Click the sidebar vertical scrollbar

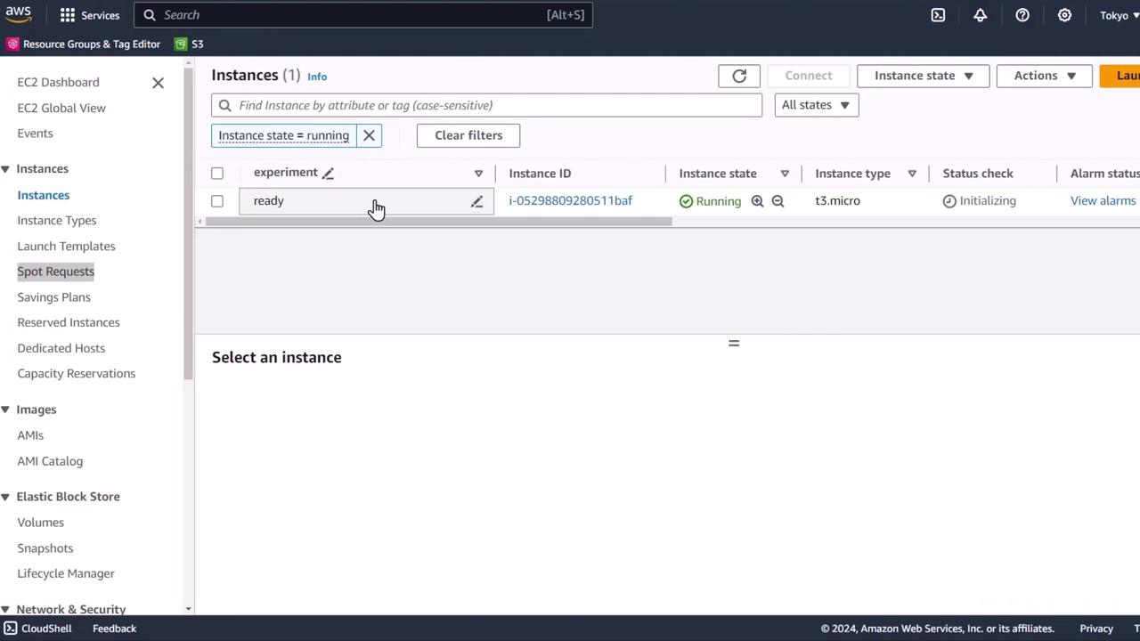coord(188,223)
